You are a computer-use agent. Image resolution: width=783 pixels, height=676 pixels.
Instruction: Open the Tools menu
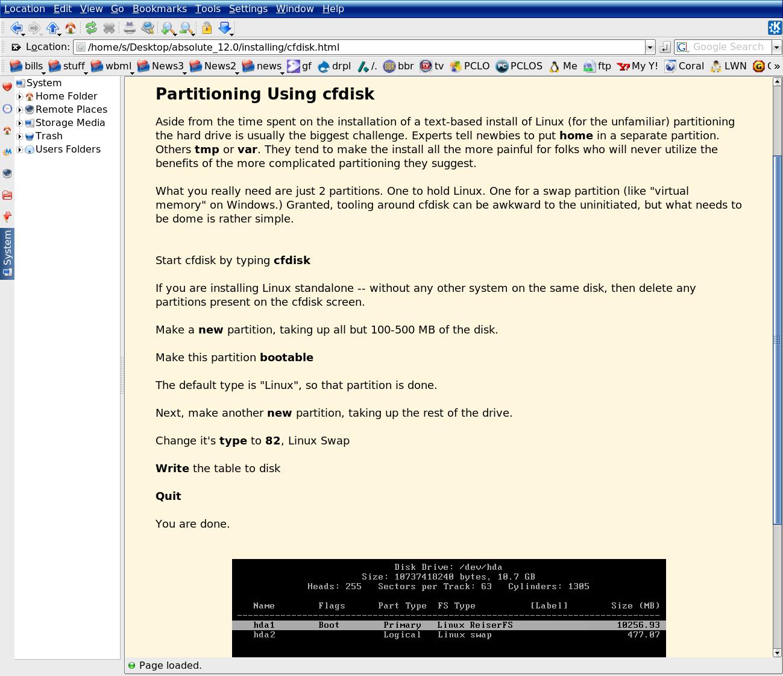tap(208, 9)
